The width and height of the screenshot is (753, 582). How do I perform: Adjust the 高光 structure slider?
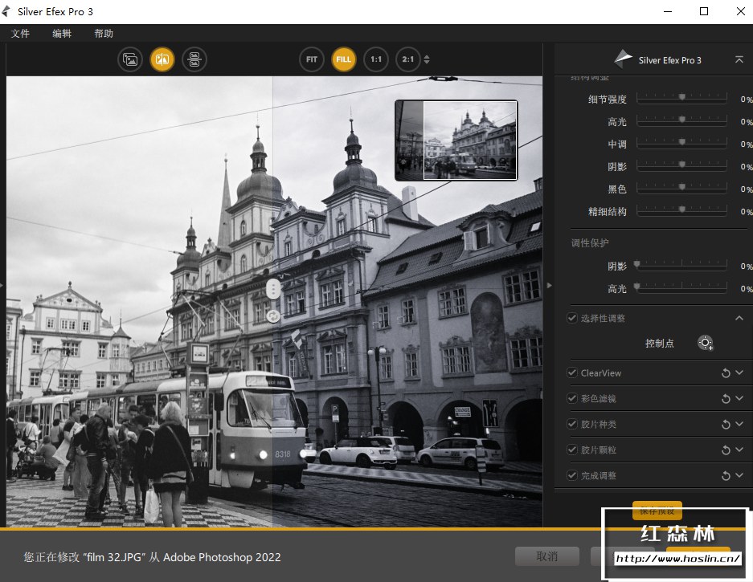pos(681,120)
